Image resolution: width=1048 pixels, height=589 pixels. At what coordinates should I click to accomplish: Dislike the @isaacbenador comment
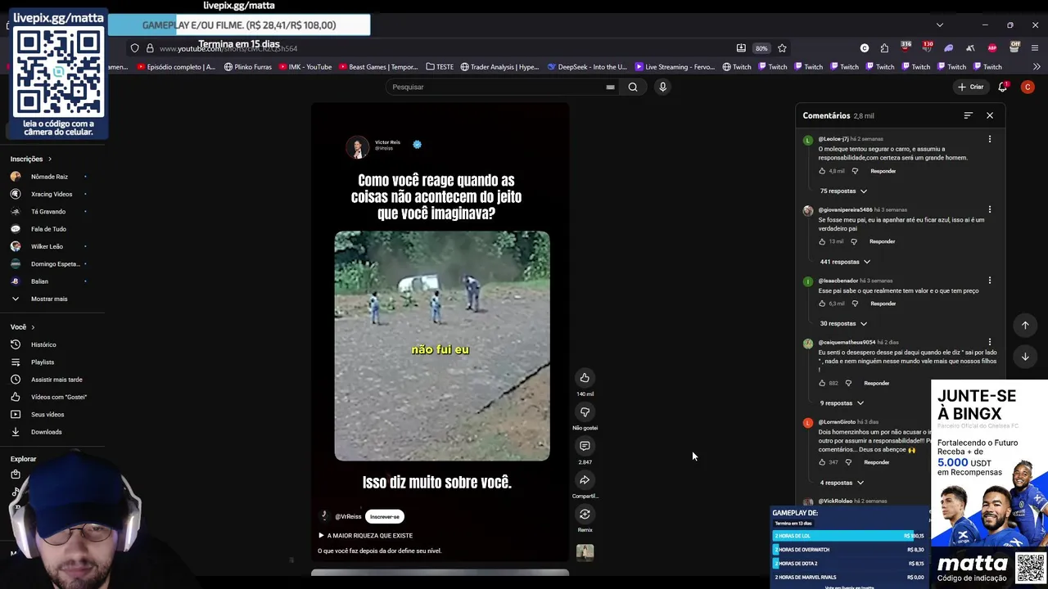(855, 303)
